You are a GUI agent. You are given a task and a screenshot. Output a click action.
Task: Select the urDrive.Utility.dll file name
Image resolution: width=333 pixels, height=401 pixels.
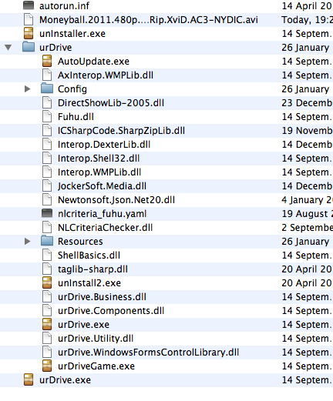[96, 339]
